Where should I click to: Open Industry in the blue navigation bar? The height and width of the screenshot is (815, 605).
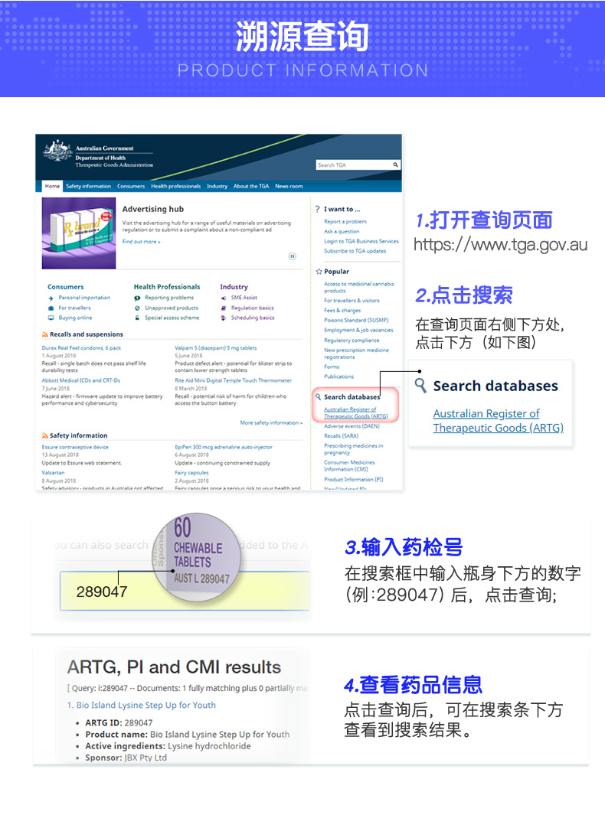click(217, 186)
